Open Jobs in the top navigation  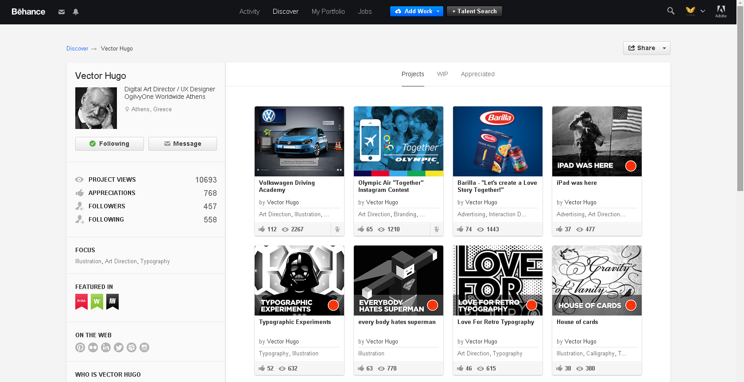[365, 12]
